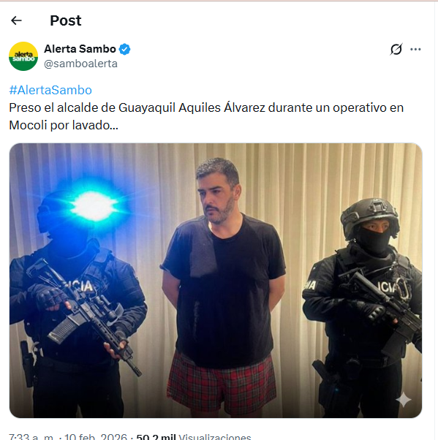Screen dimensions: 438x440
Task: Follow the #AlertaSambo hashtag
Action: (x=50, y=90)
